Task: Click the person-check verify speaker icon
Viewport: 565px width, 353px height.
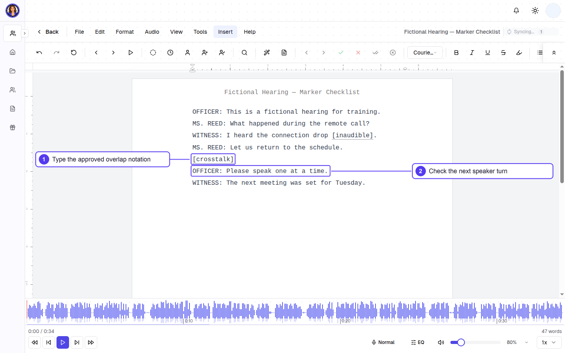Action: pyautogui.click(x=222, y=53)
